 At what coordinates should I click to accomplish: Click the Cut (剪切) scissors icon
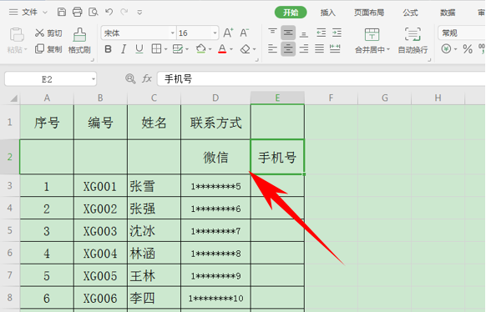tap(39, 33)
